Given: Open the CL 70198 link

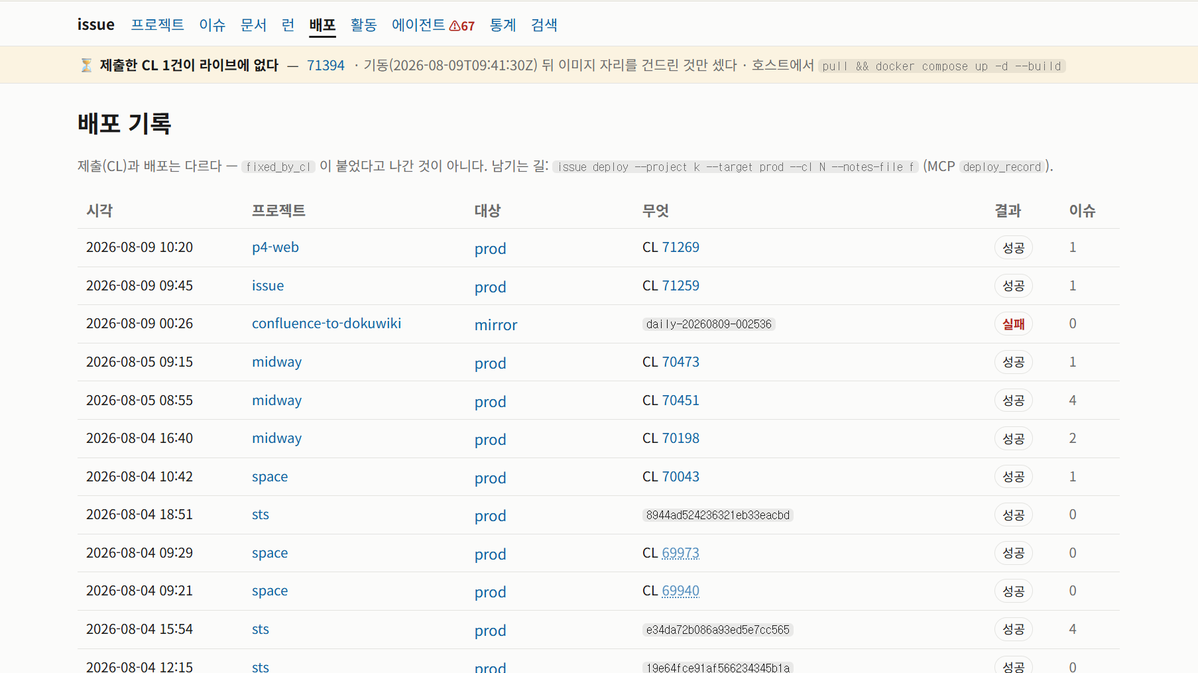Looking at the screenshot, I should [x=680, y=438].
